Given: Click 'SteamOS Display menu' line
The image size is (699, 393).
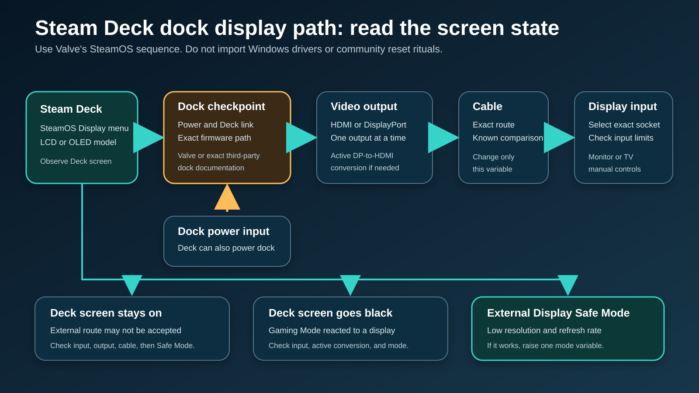Looking at the screenshot, I should 84,128.
